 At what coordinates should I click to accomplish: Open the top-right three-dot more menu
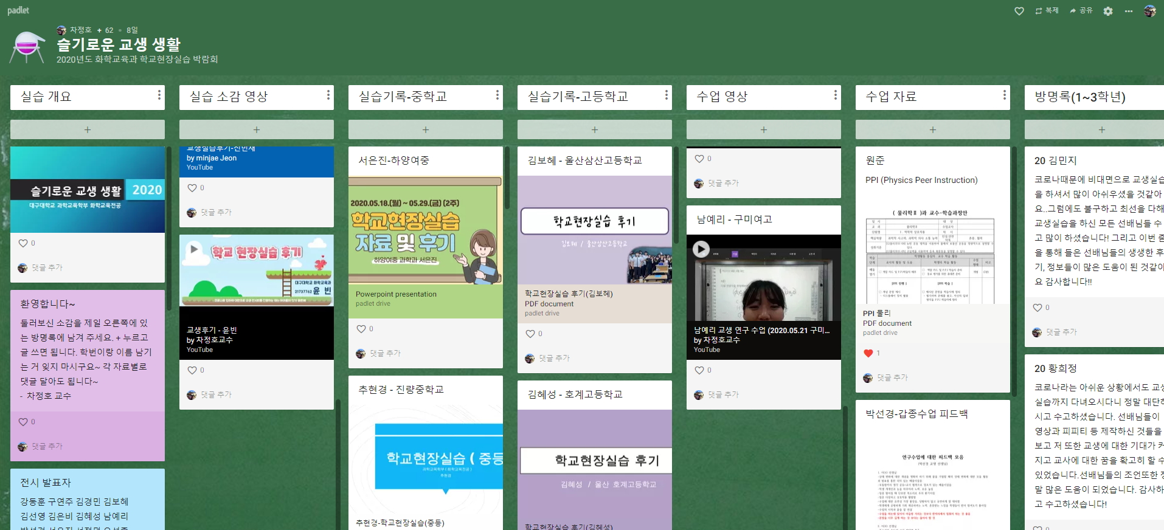tap(1129, 11)
